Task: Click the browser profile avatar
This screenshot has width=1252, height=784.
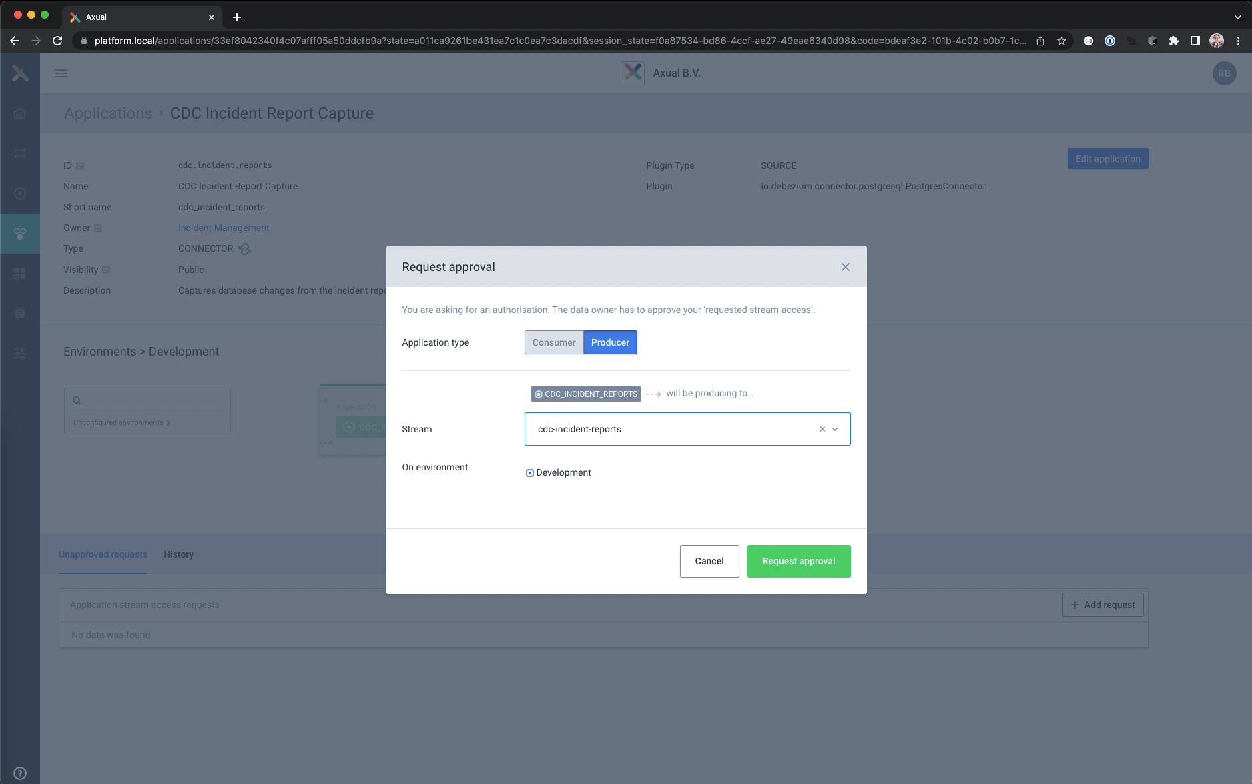Action: pos(1217,41)
